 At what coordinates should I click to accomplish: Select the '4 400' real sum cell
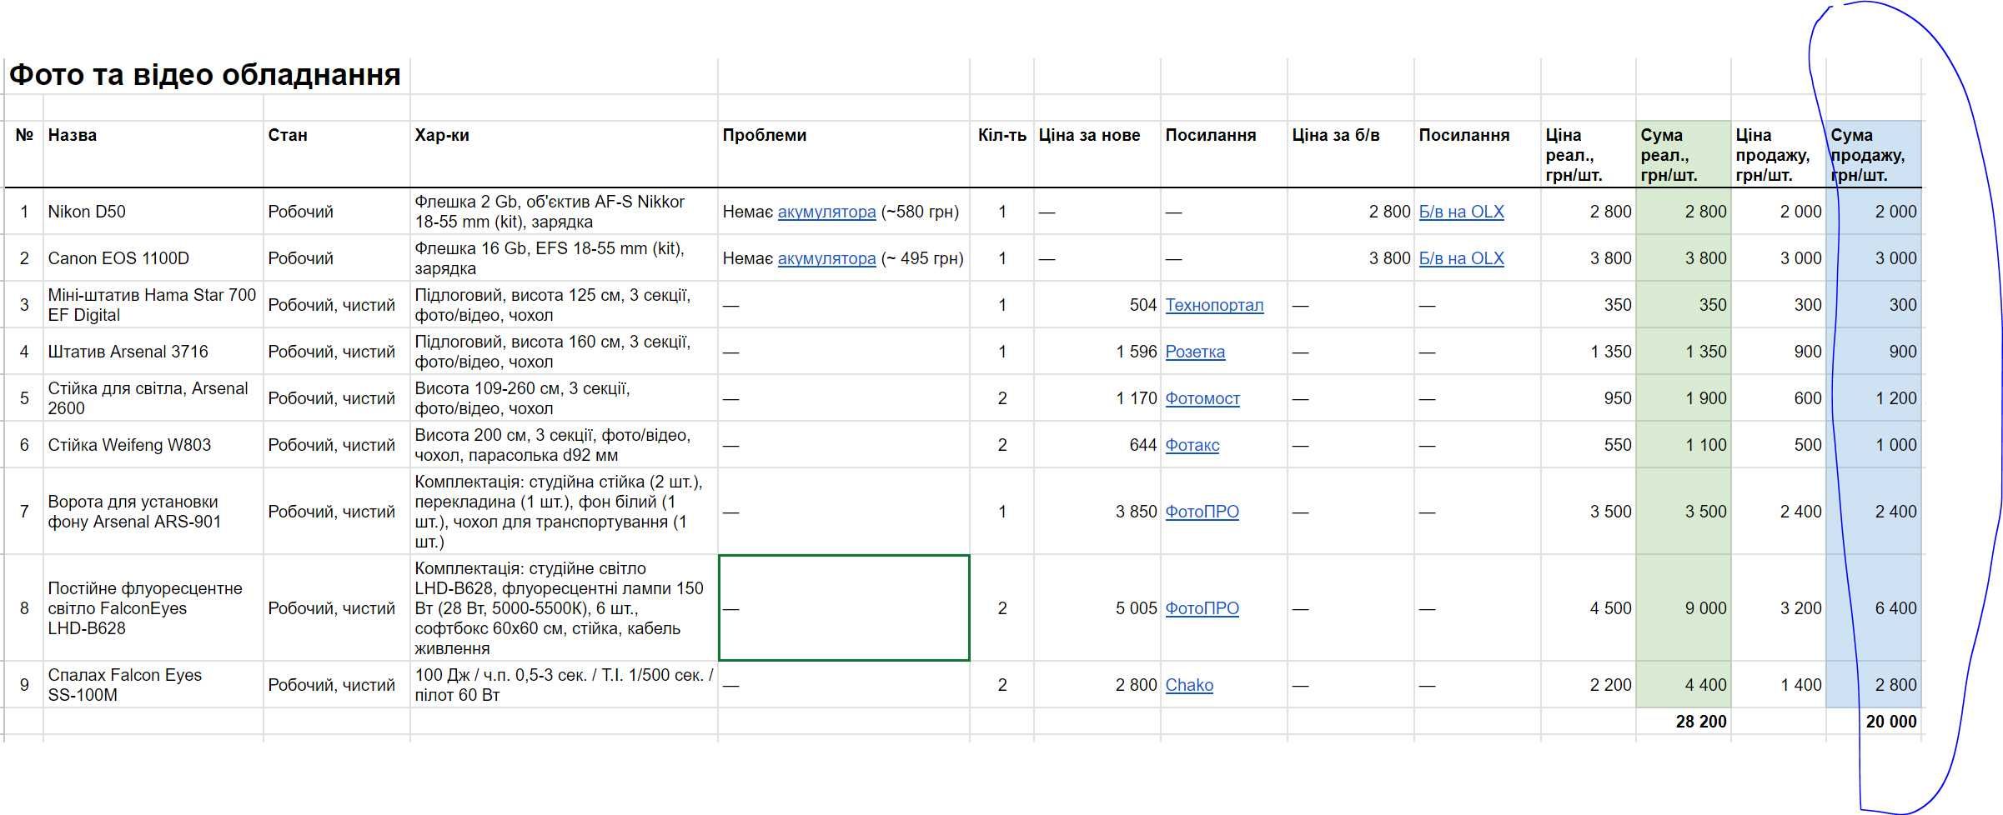[1684, 685]
